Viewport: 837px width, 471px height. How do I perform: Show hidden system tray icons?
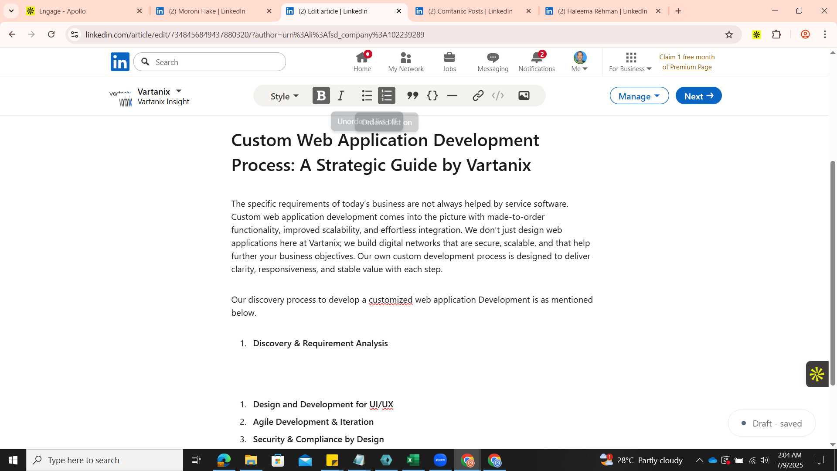[699, 460]
